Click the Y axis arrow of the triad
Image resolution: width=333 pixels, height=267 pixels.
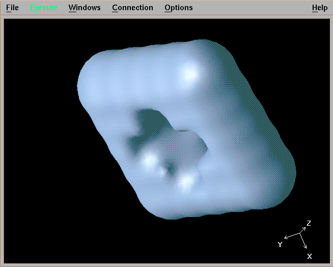coord(291,236)
